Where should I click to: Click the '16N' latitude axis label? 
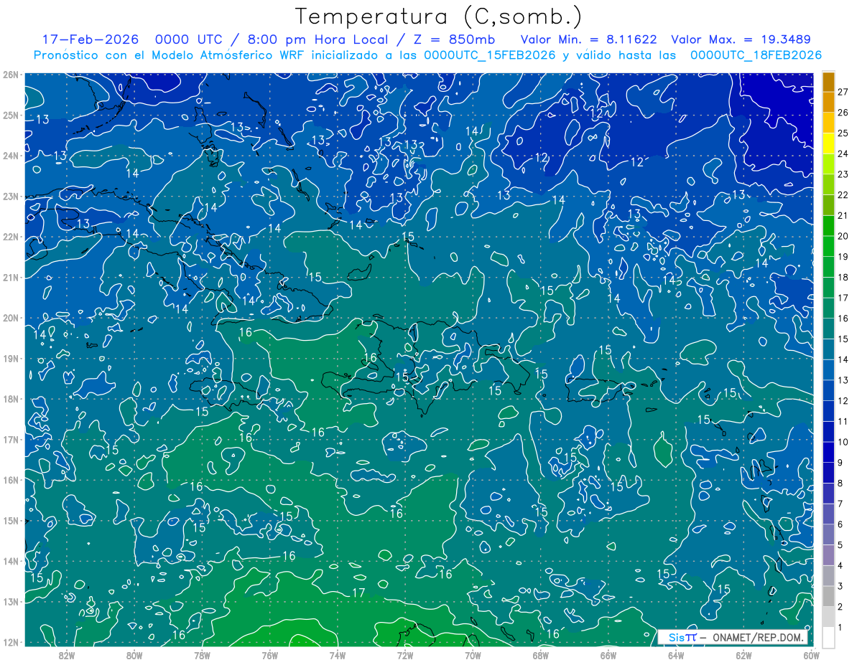(10, 480)
